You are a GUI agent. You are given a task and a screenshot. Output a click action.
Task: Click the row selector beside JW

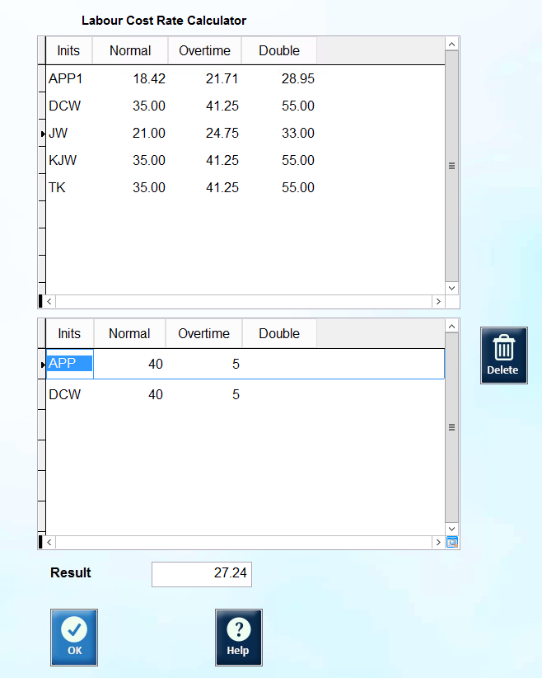click(x=42, y=133)
